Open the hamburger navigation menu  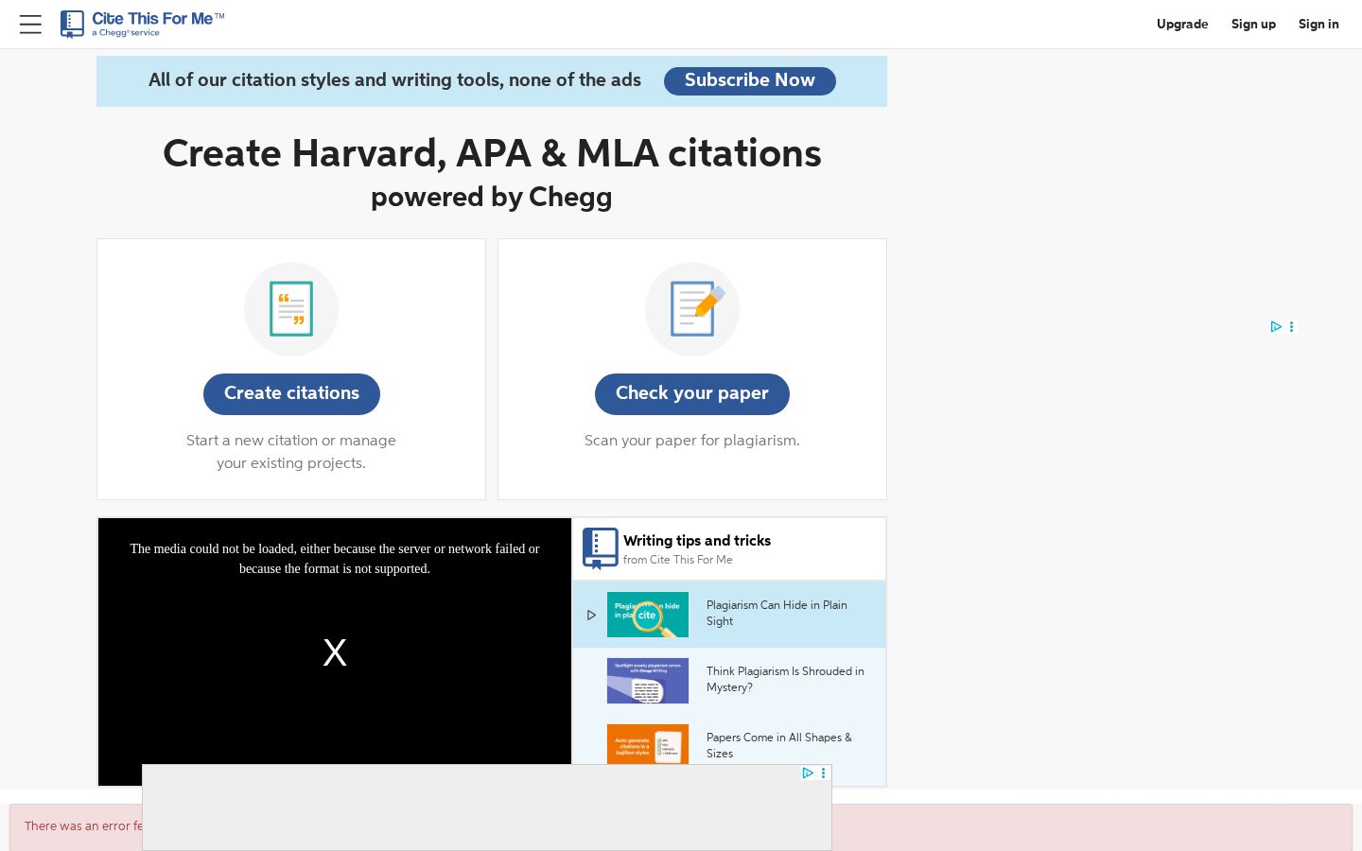click(30, 25)
